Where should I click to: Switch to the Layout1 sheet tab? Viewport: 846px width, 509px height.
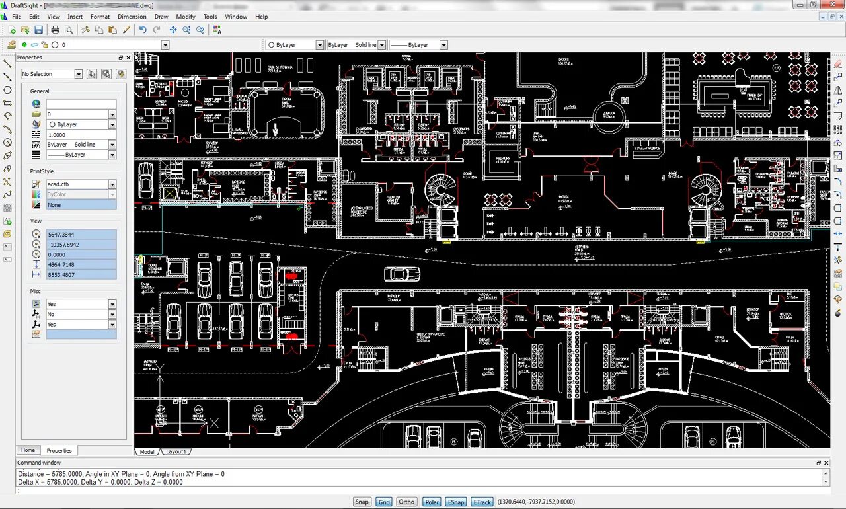(x=176, y=451)
